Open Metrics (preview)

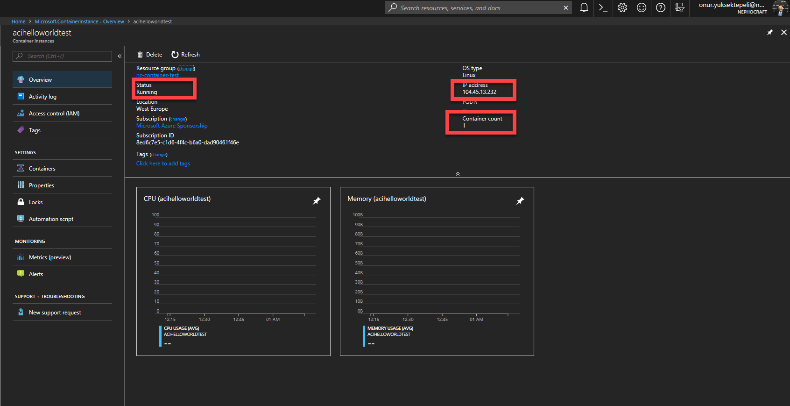coord(62,257)
